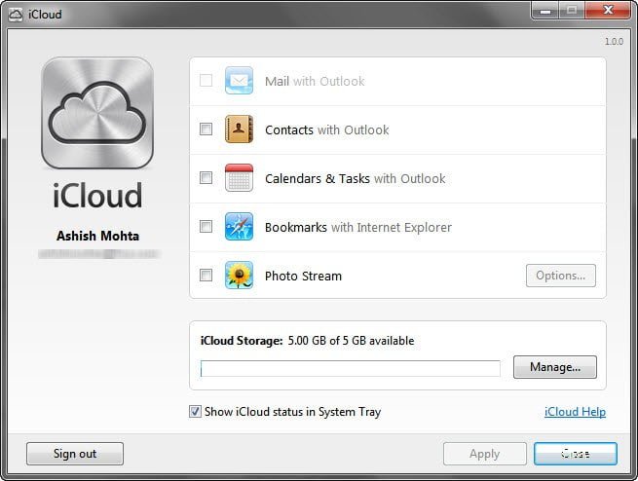
Task: Click the Bookmarks with Internet Explorer label
Action: tap(358, 227)
